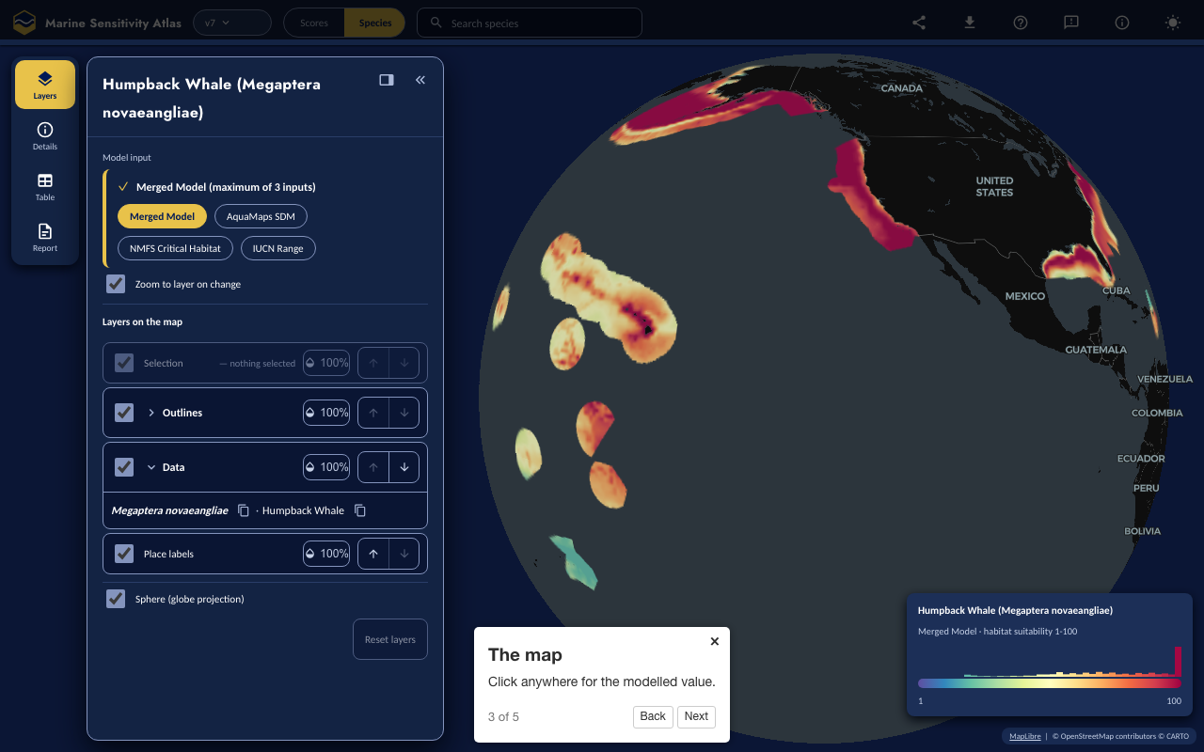Copy common name Humpback Whale

point(360,510)
